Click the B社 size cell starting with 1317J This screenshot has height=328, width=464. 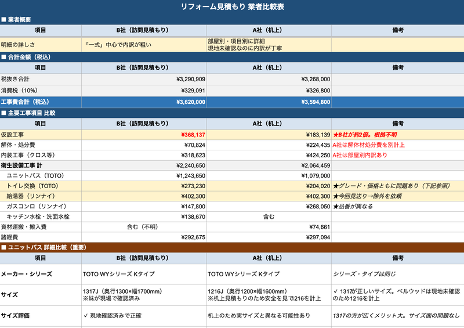(143, 294)
